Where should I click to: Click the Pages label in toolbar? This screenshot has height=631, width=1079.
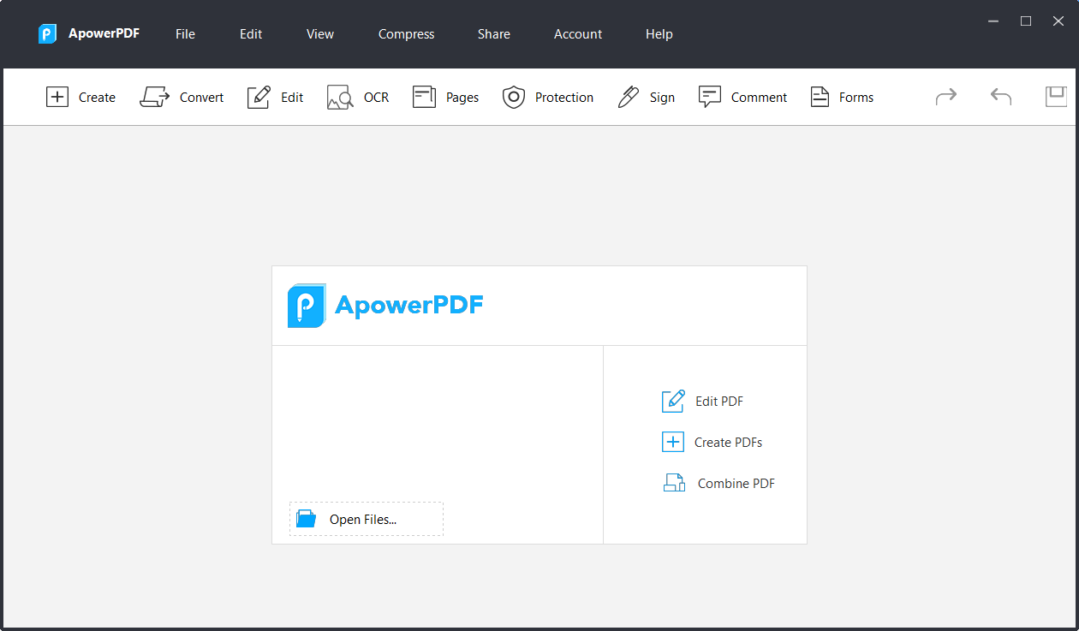[462, 98]
